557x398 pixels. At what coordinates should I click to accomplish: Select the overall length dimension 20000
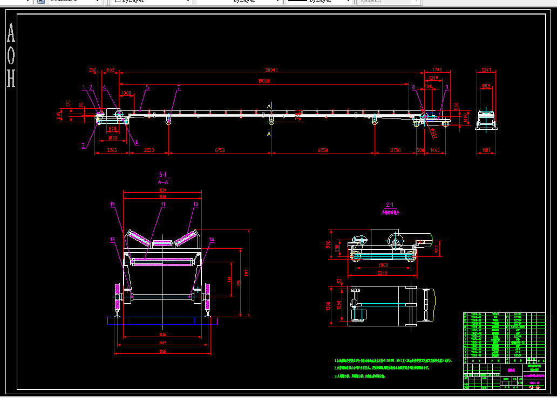271,70
